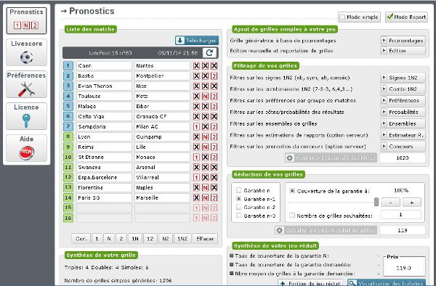The image size is (436, 286).
Task: Select empty match number 15 marker
Action: (x=68, y=208)
